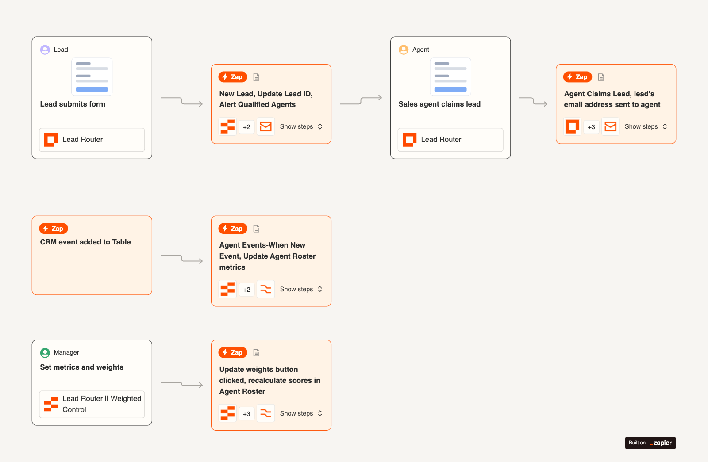Click the Interfaces icon on Agent Claims Lead zap
The image size is (708, 462).
[x=572, y=126]
